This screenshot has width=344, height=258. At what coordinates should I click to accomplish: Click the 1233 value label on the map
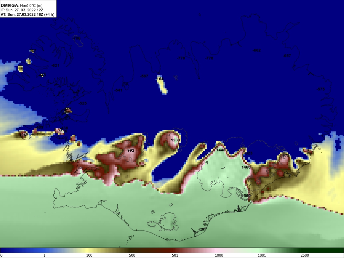point(175,140)
